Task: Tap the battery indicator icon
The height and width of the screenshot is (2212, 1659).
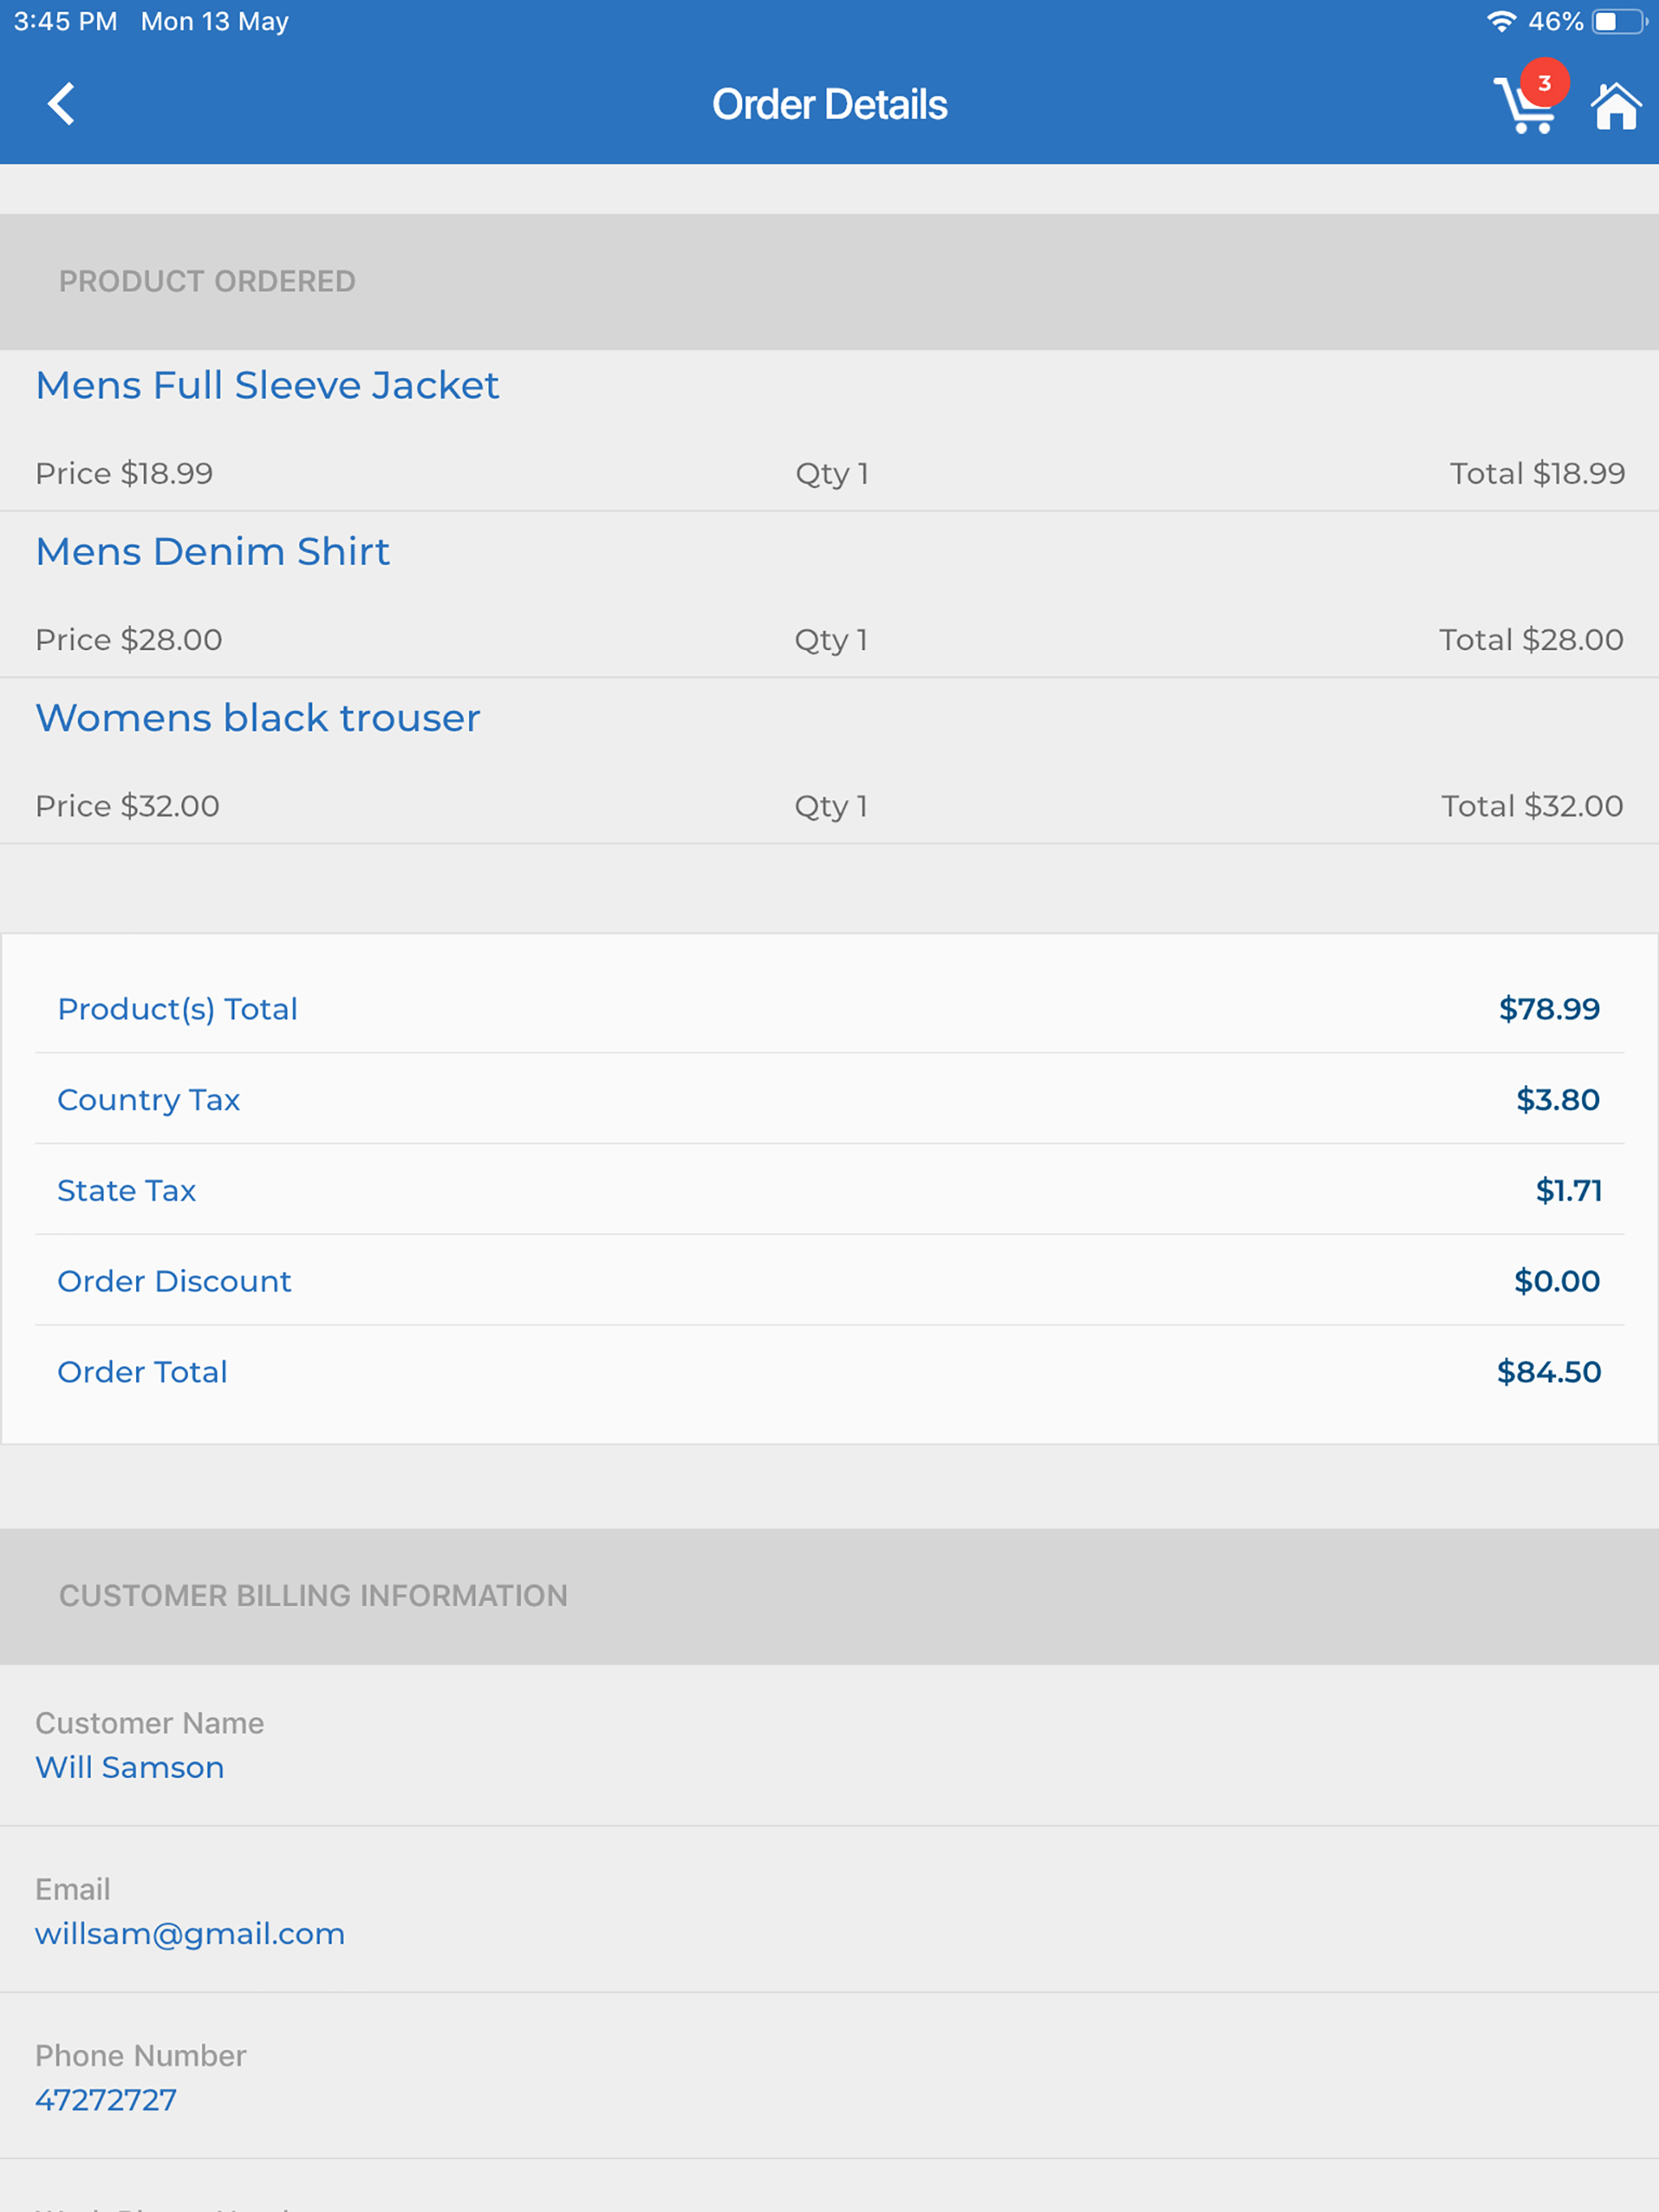Action: tap(1619, 22)
